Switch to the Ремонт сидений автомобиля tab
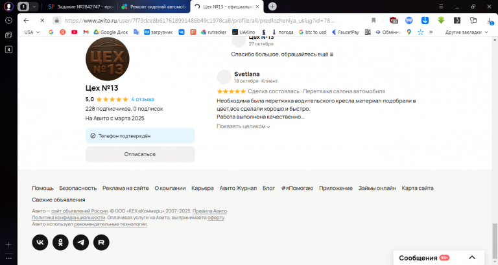The image size is (498, 265). 154,6
